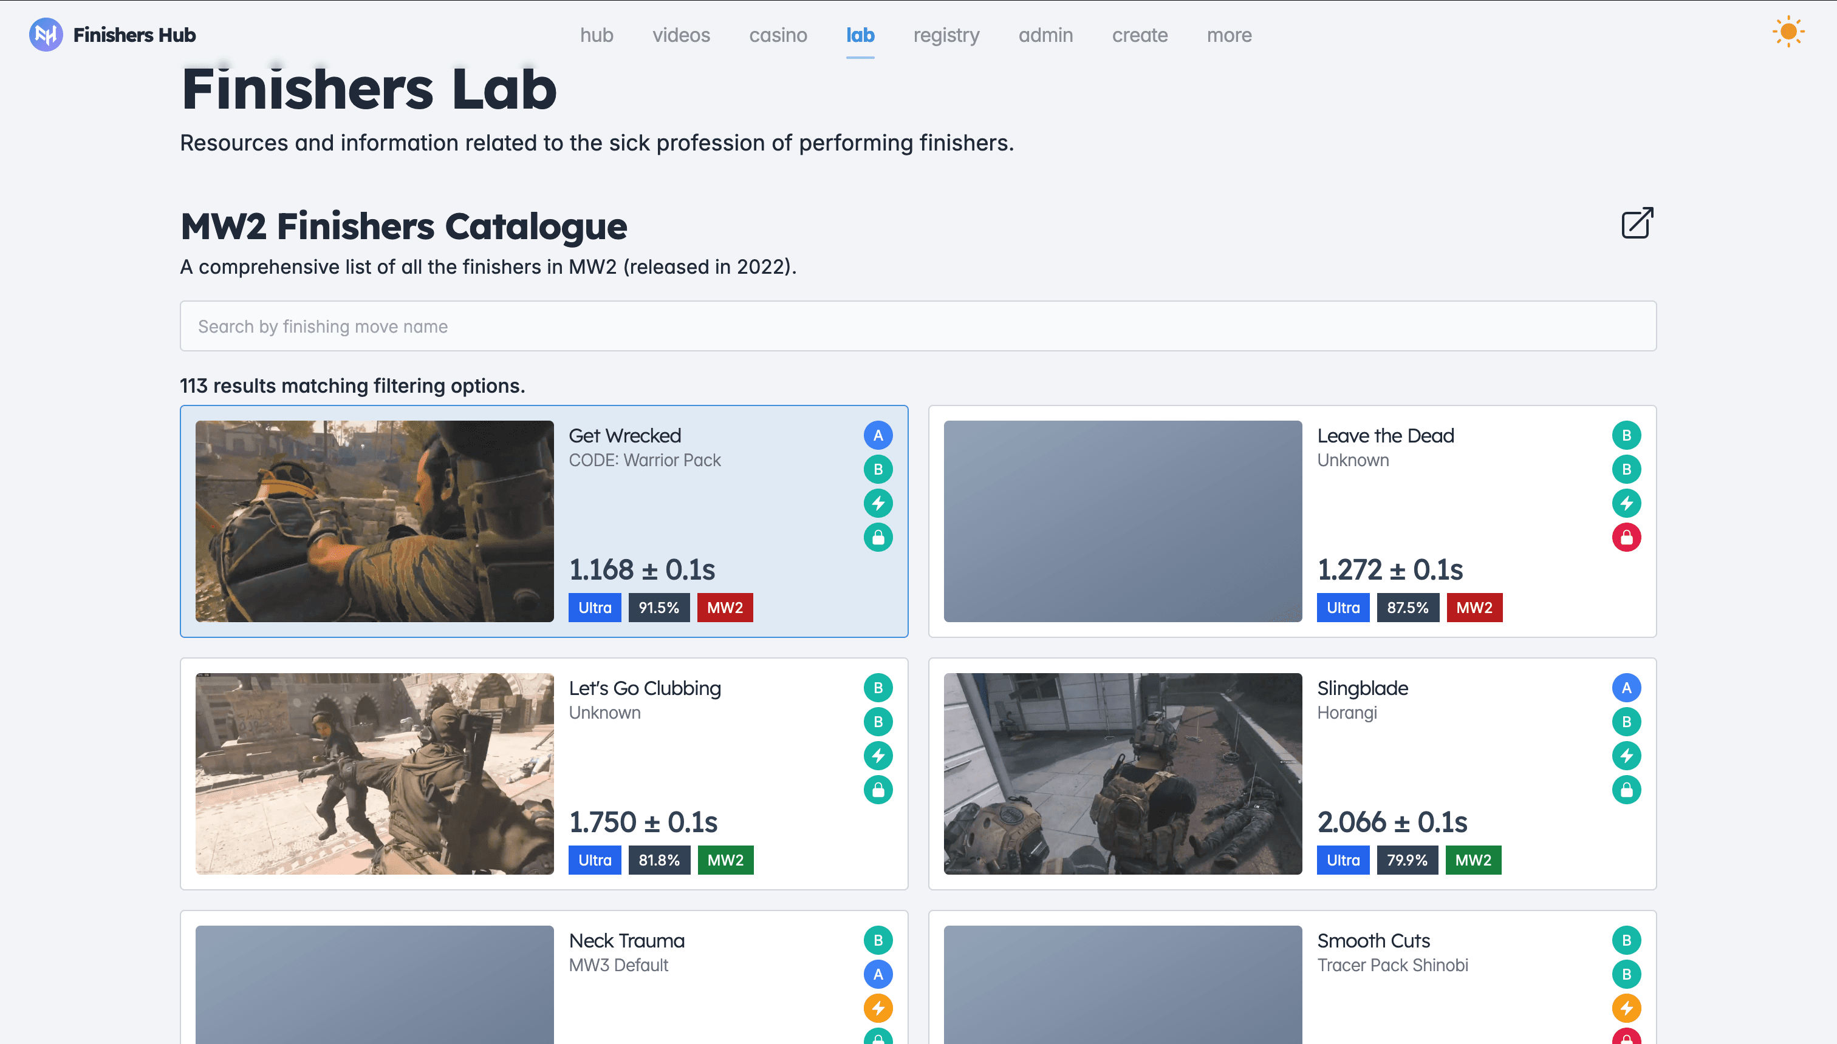Screen dimensions: 1837x1044
Task: Open the Leave the Dead placeholder thumbnail
Action: [x=1122, y=521]
